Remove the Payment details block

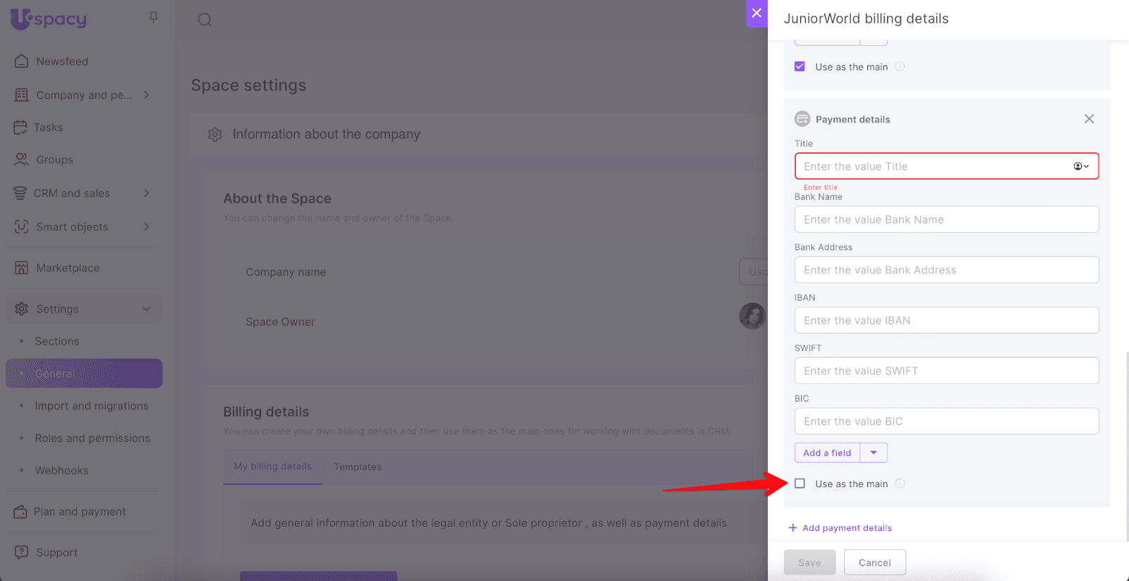click(x=1089, y=119)
